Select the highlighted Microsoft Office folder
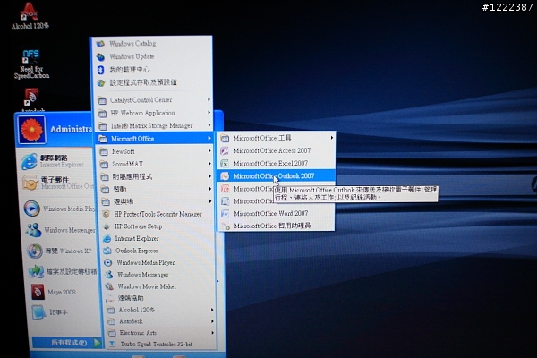Viewport: 537px width, 358px height. [153, 139]
